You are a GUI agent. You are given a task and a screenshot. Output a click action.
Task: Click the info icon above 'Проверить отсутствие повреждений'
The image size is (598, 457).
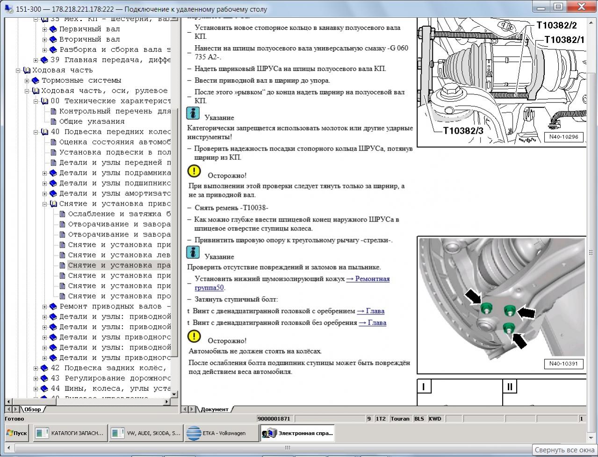[193, 252]
